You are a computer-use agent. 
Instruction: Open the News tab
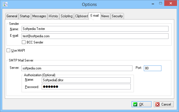[x=105, y=16]
